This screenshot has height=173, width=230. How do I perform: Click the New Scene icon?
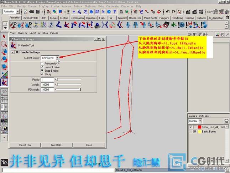(26, 12)
